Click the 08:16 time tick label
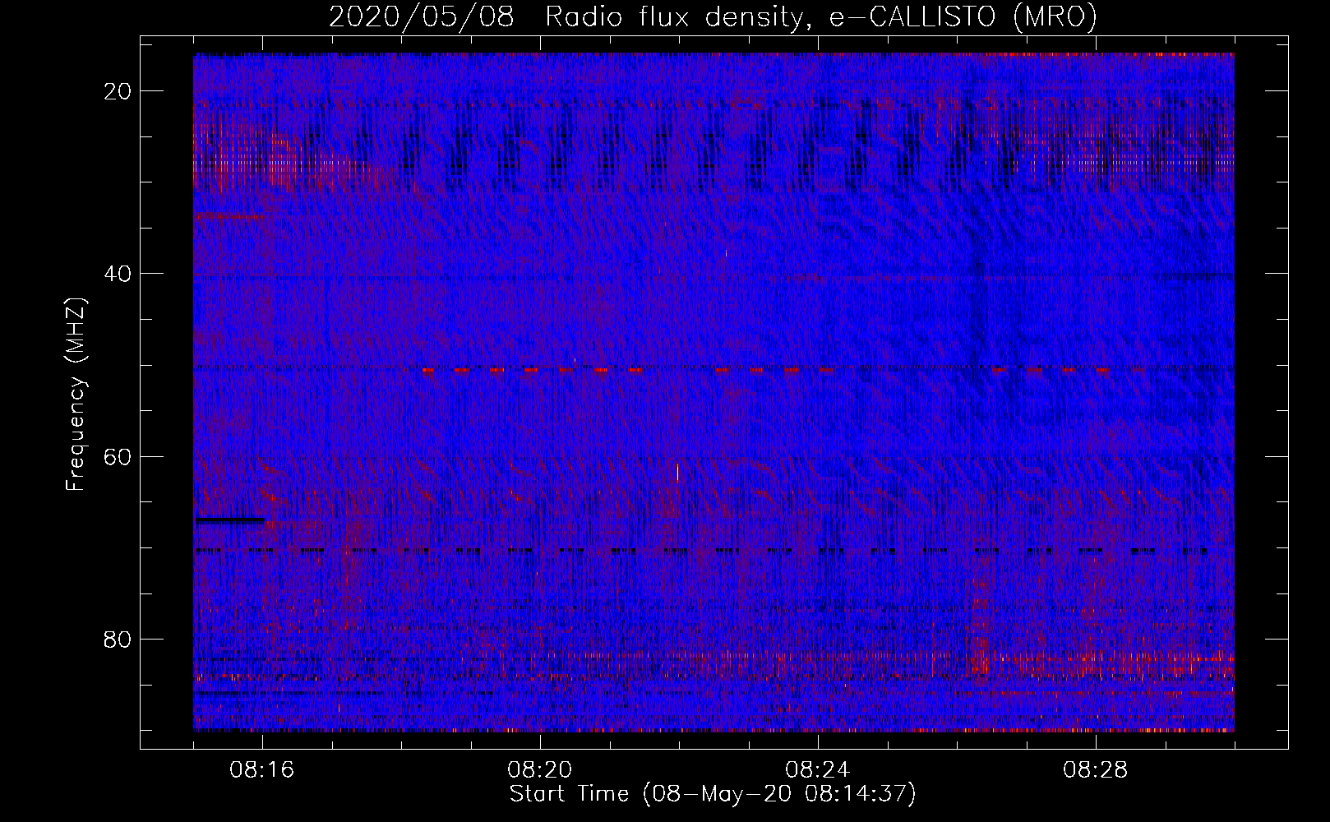Image resolution: width=1330 pixels, height=822 pixels. coord(262,770)
